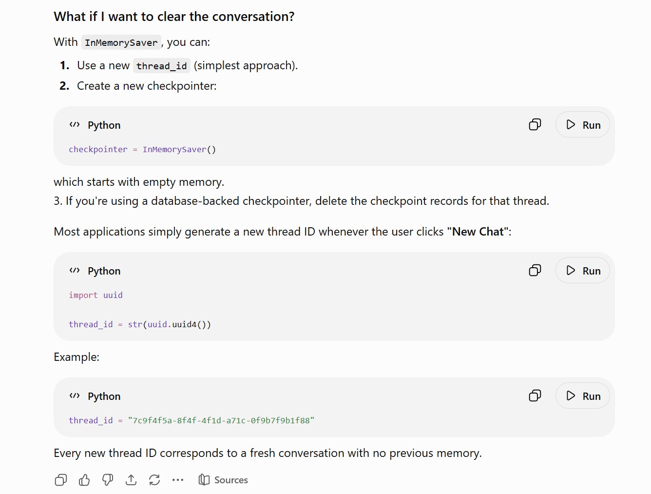Click the UUID string in the example code
The width and height of the screenshot is (651, 494).
pos(221,420)
